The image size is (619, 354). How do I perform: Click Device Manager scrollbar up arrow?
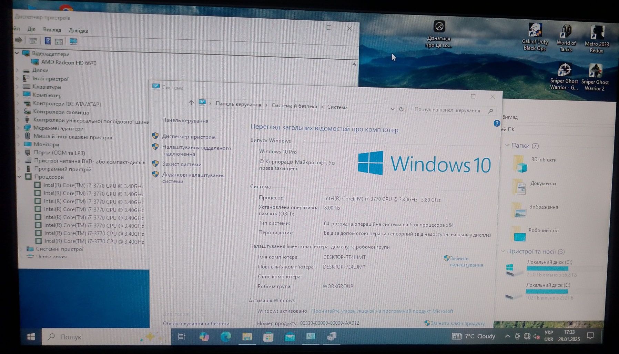click(x=354, y=64)
